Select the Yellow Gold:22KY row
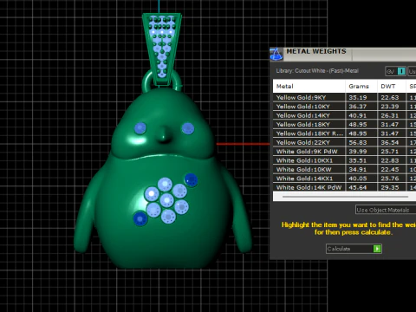This screenshot has height=312, width=416. (344, 142)
